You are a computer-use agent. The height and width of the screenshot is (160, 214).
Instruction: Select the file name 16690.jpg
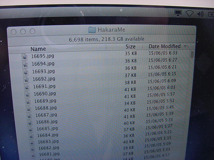(45, 94)
